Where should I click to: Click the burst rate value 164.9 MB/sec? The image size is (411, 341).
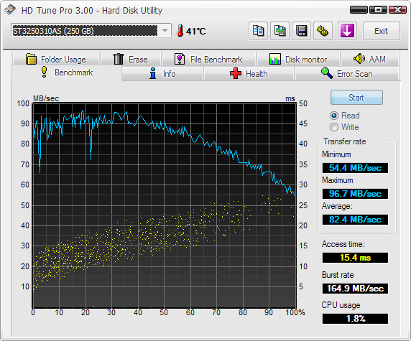[355, 289]
